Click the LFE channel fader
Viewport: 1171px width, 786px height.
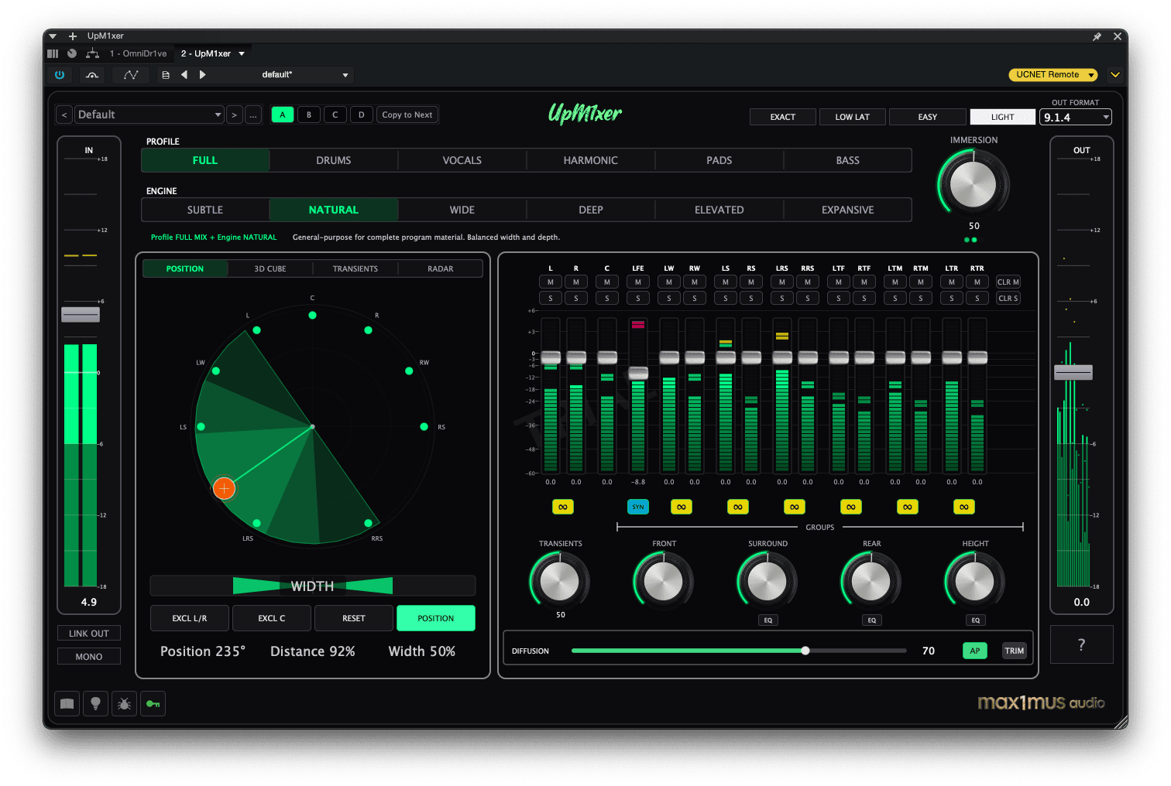[x=638, y=373]
